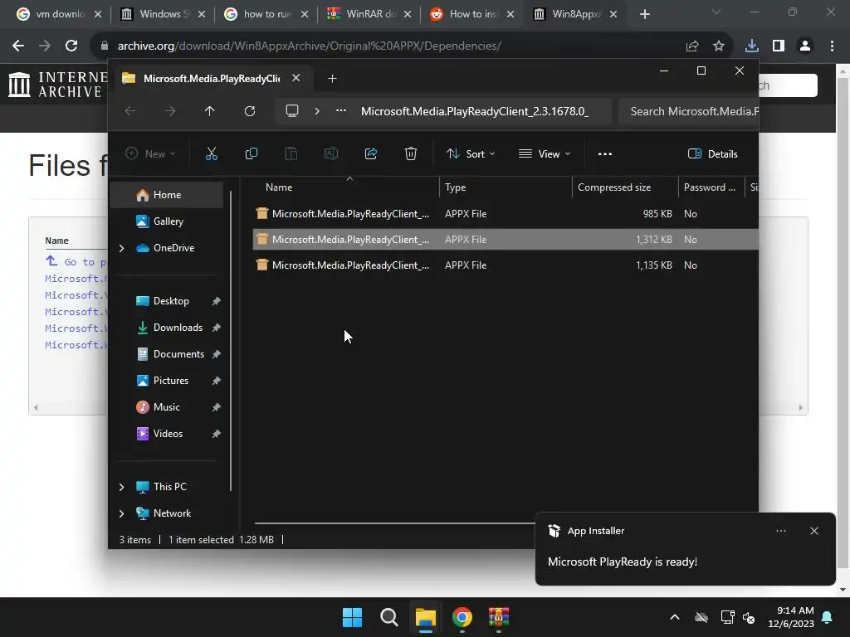Open Pictures quick access folder
This screenshot has width=850, height=637.
(170, 380)
